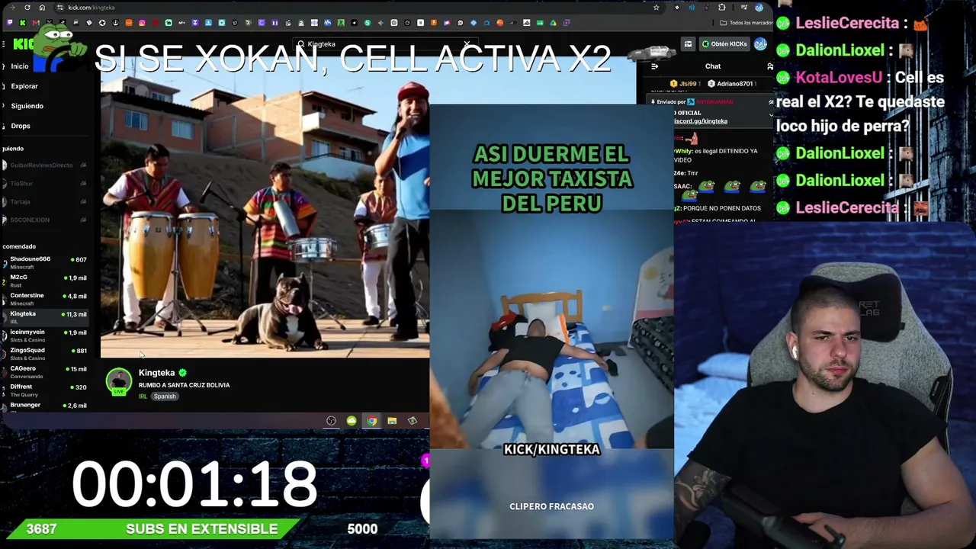Go to Inicio in Kick sidebar
The image size is (976, 549).
pyautogui.click(x=20, y=66)
